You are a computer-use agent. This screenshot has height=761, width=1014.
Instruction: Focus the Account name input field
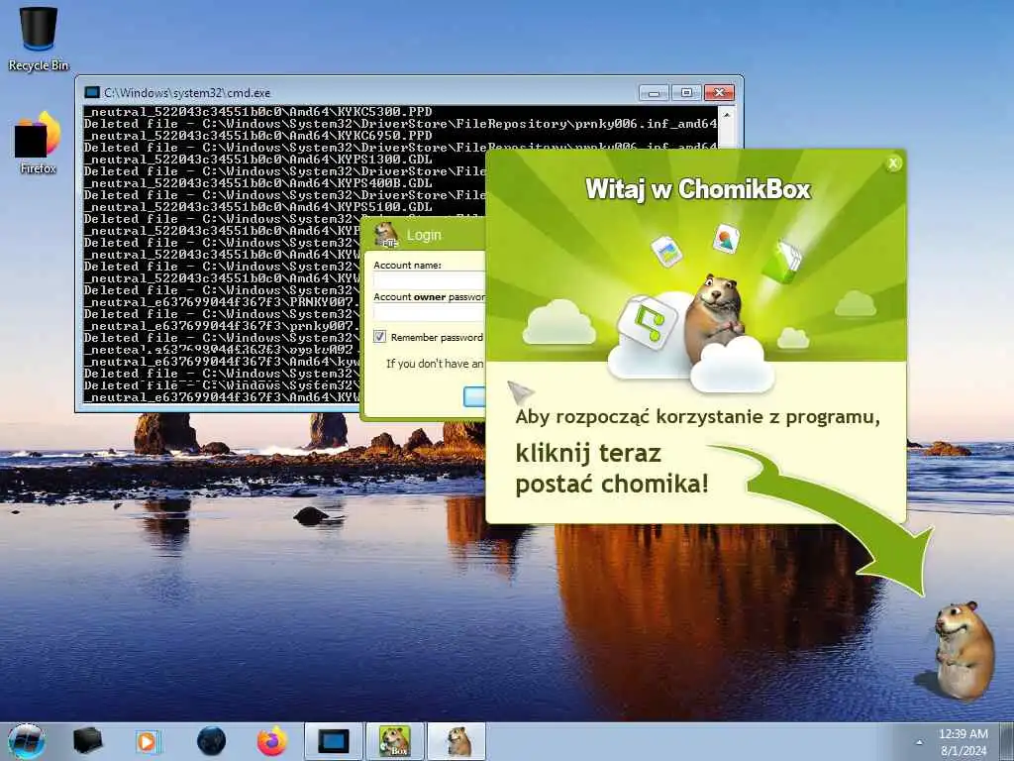429,280
